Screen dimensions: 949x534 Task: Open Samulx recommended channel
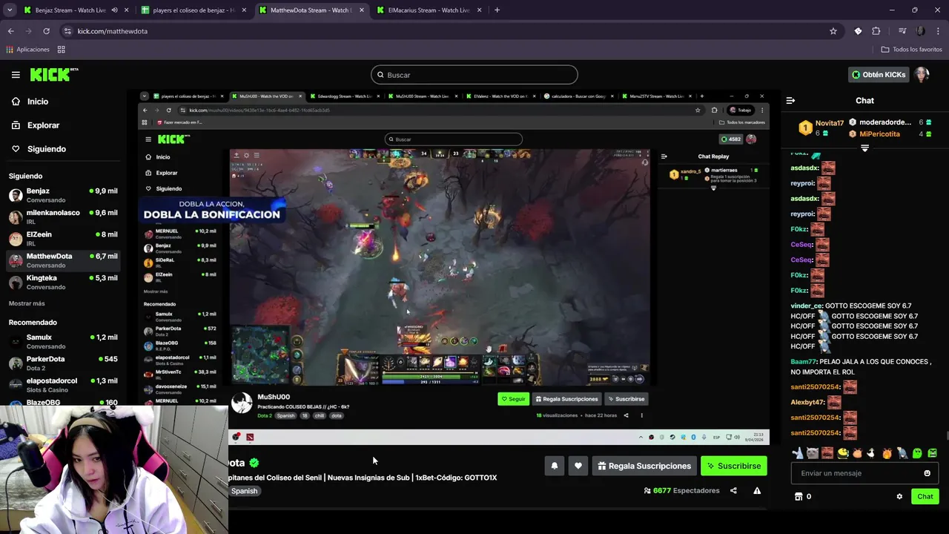click(x=63, y=341)
